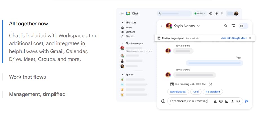Choose the No problem! smart reply

point(213,91)
